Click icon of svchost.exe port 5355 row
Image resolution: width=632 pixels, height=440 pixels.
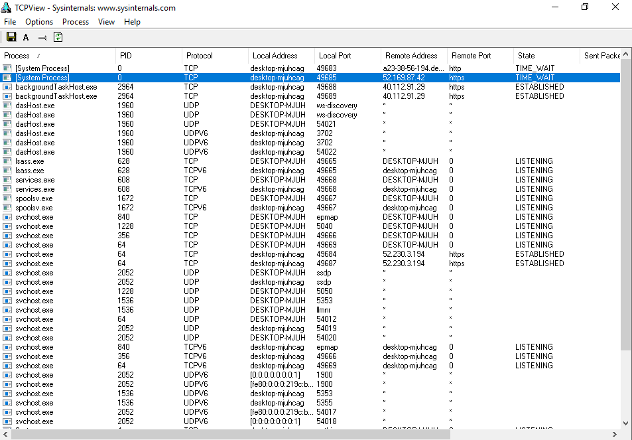click(x=7, y=402)
